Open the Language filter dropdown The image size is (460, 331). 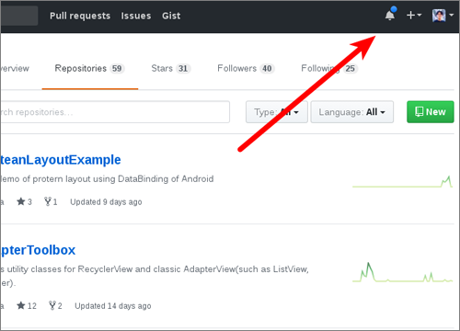[x=352, y=112]
